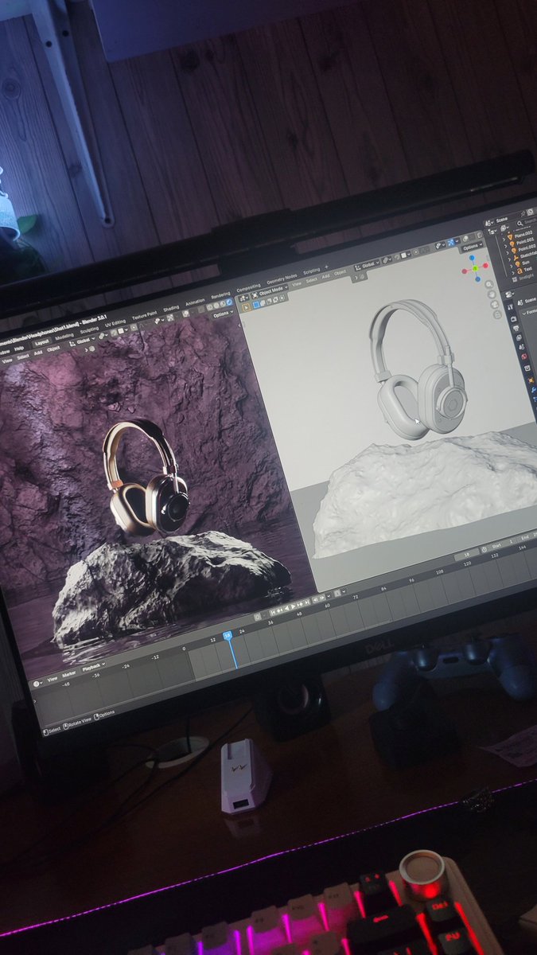
Task: Select the Text object in the outliner
Action: pos(527,269)
